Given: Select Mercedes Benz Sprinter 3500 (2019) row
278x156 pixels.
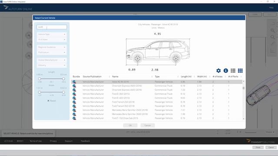Looking at the screenshot, I should click(x=157, y=114).
